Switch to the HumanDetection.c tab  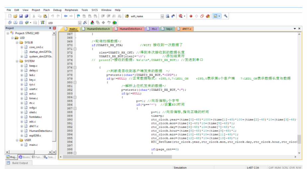129,29
